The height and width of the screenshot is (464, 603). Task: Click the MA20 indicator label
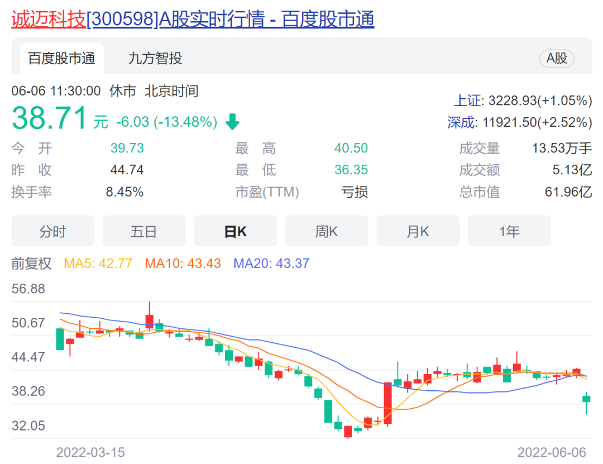point(271,264)
